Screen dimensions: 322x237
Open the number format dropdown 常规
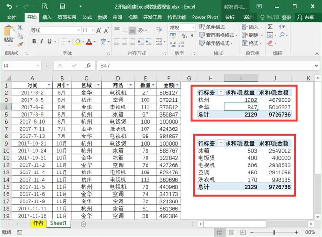click(193, 27)
